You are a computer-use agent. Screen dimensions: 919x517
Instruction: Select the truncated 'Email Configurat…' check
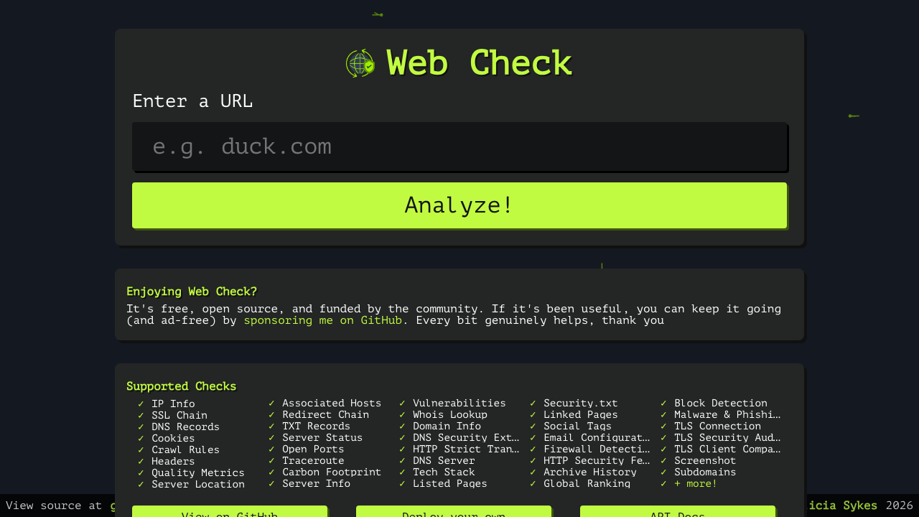tap(597, 437)
